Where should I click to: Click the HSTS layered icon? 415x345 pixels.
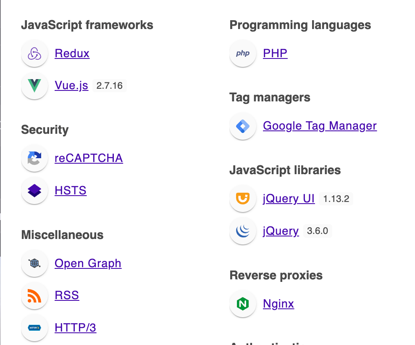[34, 191]
